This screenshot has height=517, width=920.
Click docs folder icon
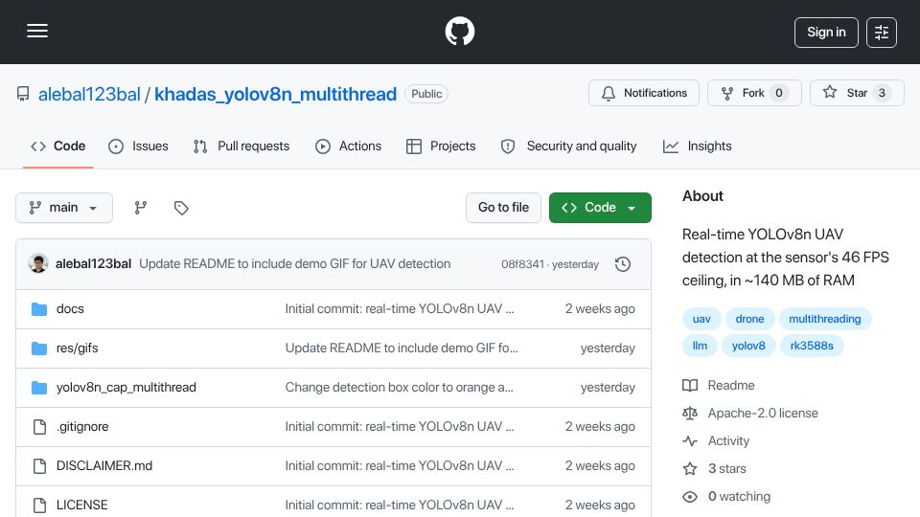pos(39,309)
